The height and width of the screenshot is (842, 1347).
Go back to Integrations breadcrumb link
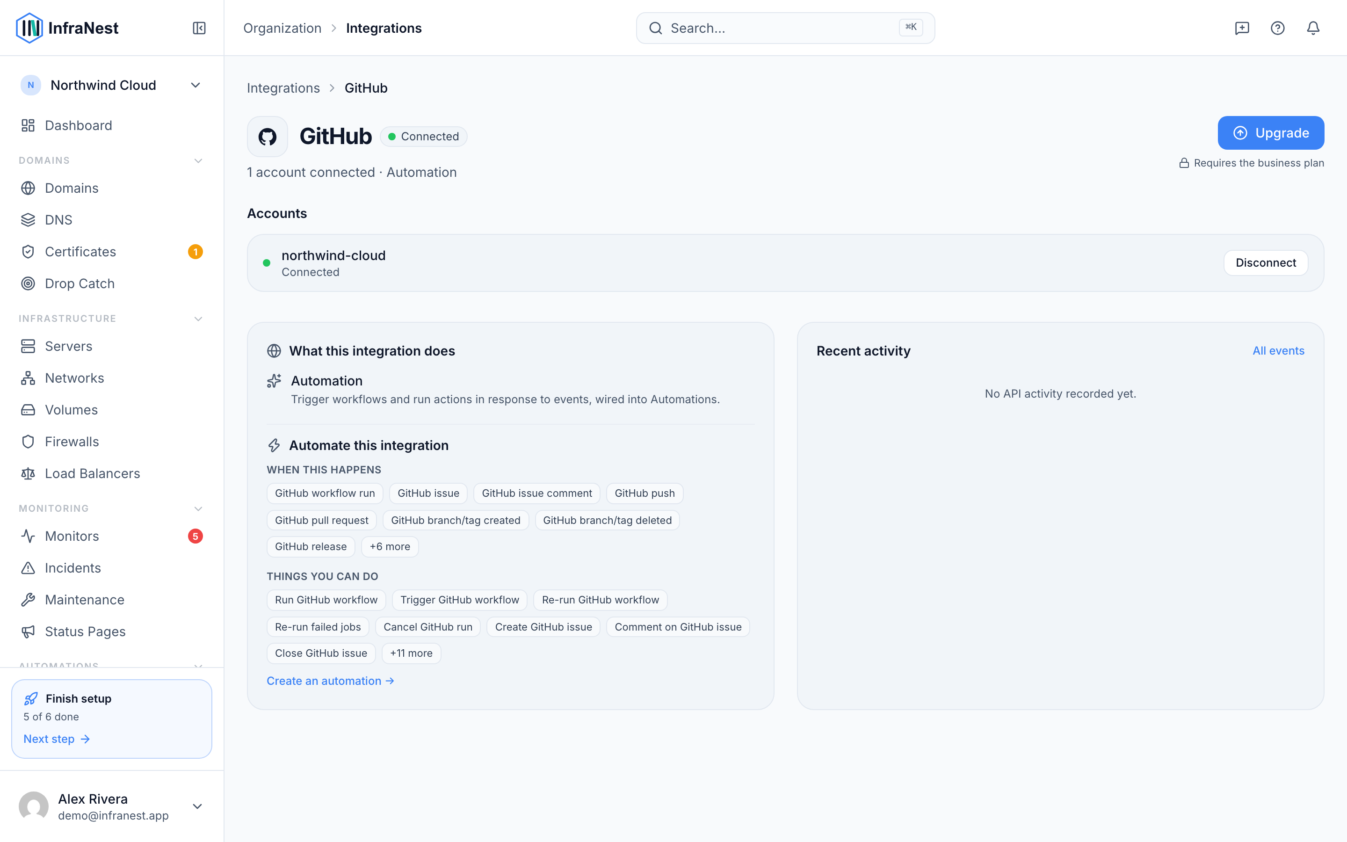pos(283,88)
